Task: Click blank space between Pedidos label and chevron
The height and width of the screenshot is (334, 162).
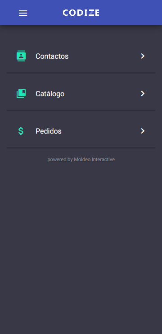Action: coord(101,131)
